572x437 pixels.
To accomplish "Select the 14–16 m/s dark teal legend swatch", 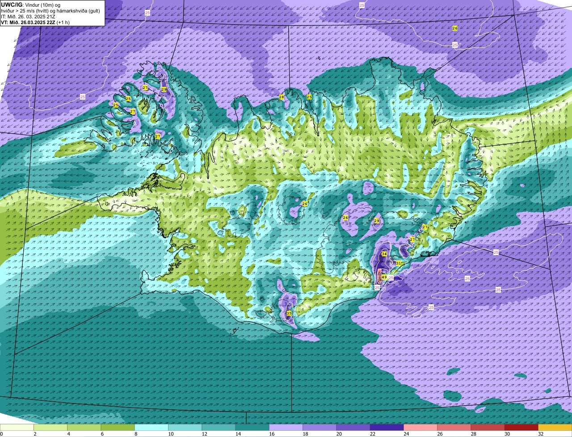I will 252,427.
